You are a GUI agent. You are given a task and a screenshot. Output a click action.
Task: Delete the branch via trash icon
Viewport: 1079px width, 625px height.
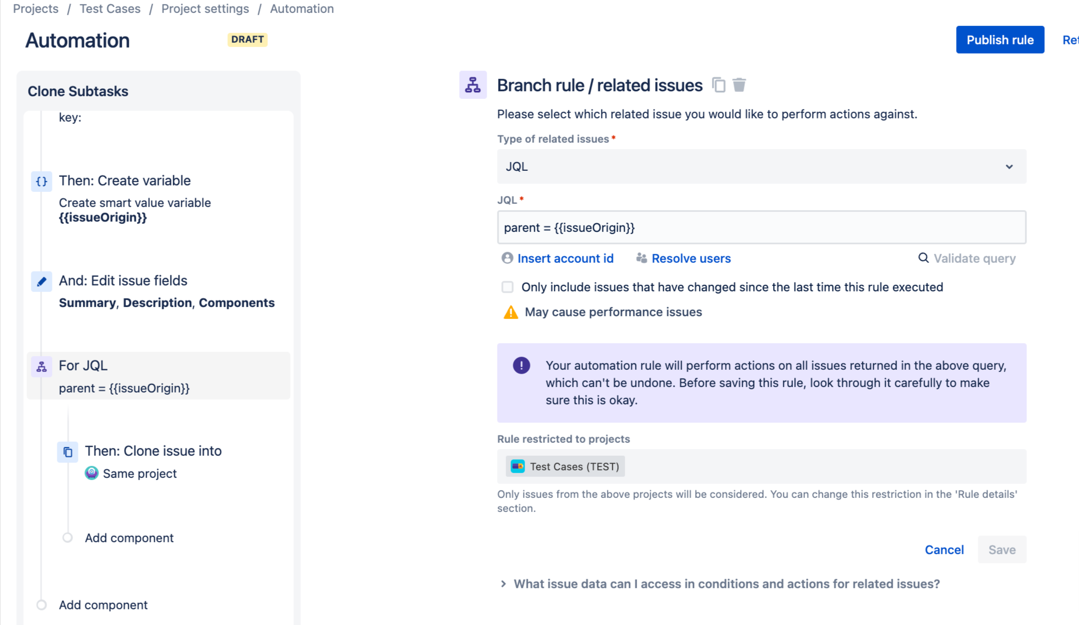tap(740, 85)
